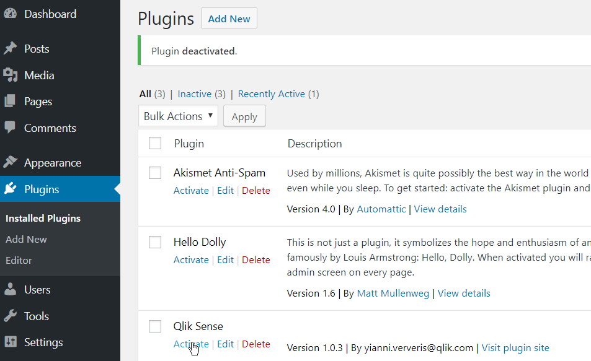Click the Comments speech bubble icon
This screenshot has width=591, height=361.
[10, 127]
